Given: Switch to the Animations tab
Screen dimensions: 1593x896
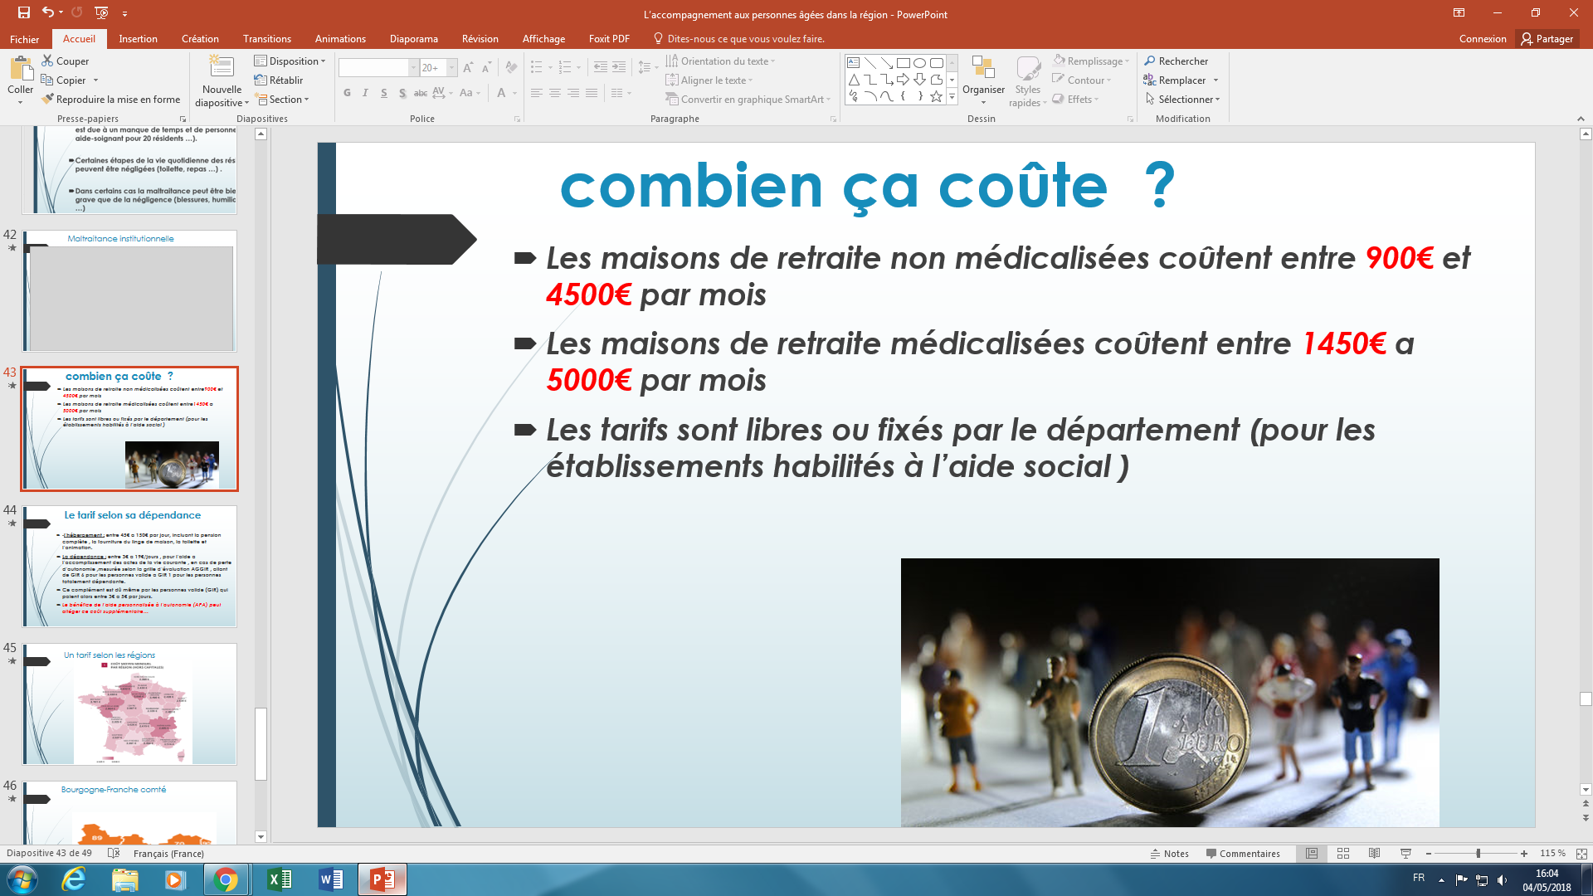Looking at the screenshot, I should click(x=340, y=39).
